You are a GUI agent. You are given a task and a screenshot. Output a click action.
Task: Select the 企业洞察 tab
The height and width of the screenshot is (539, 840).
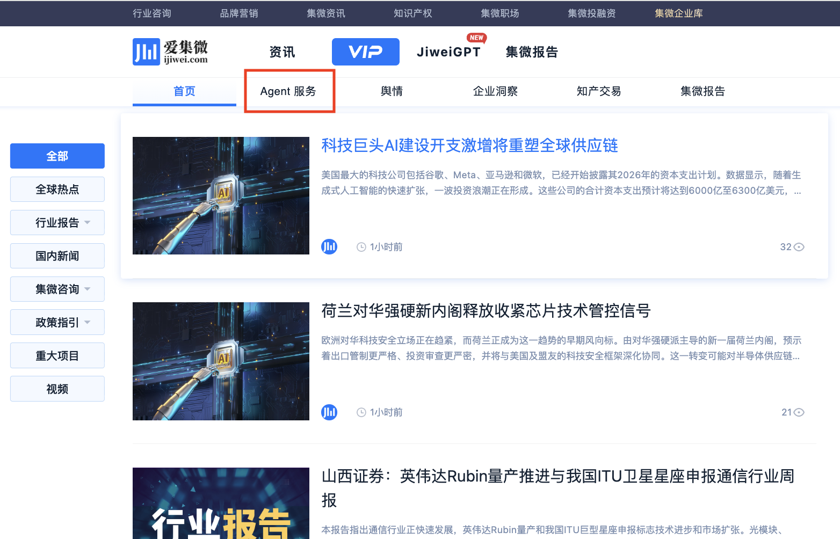495,91
